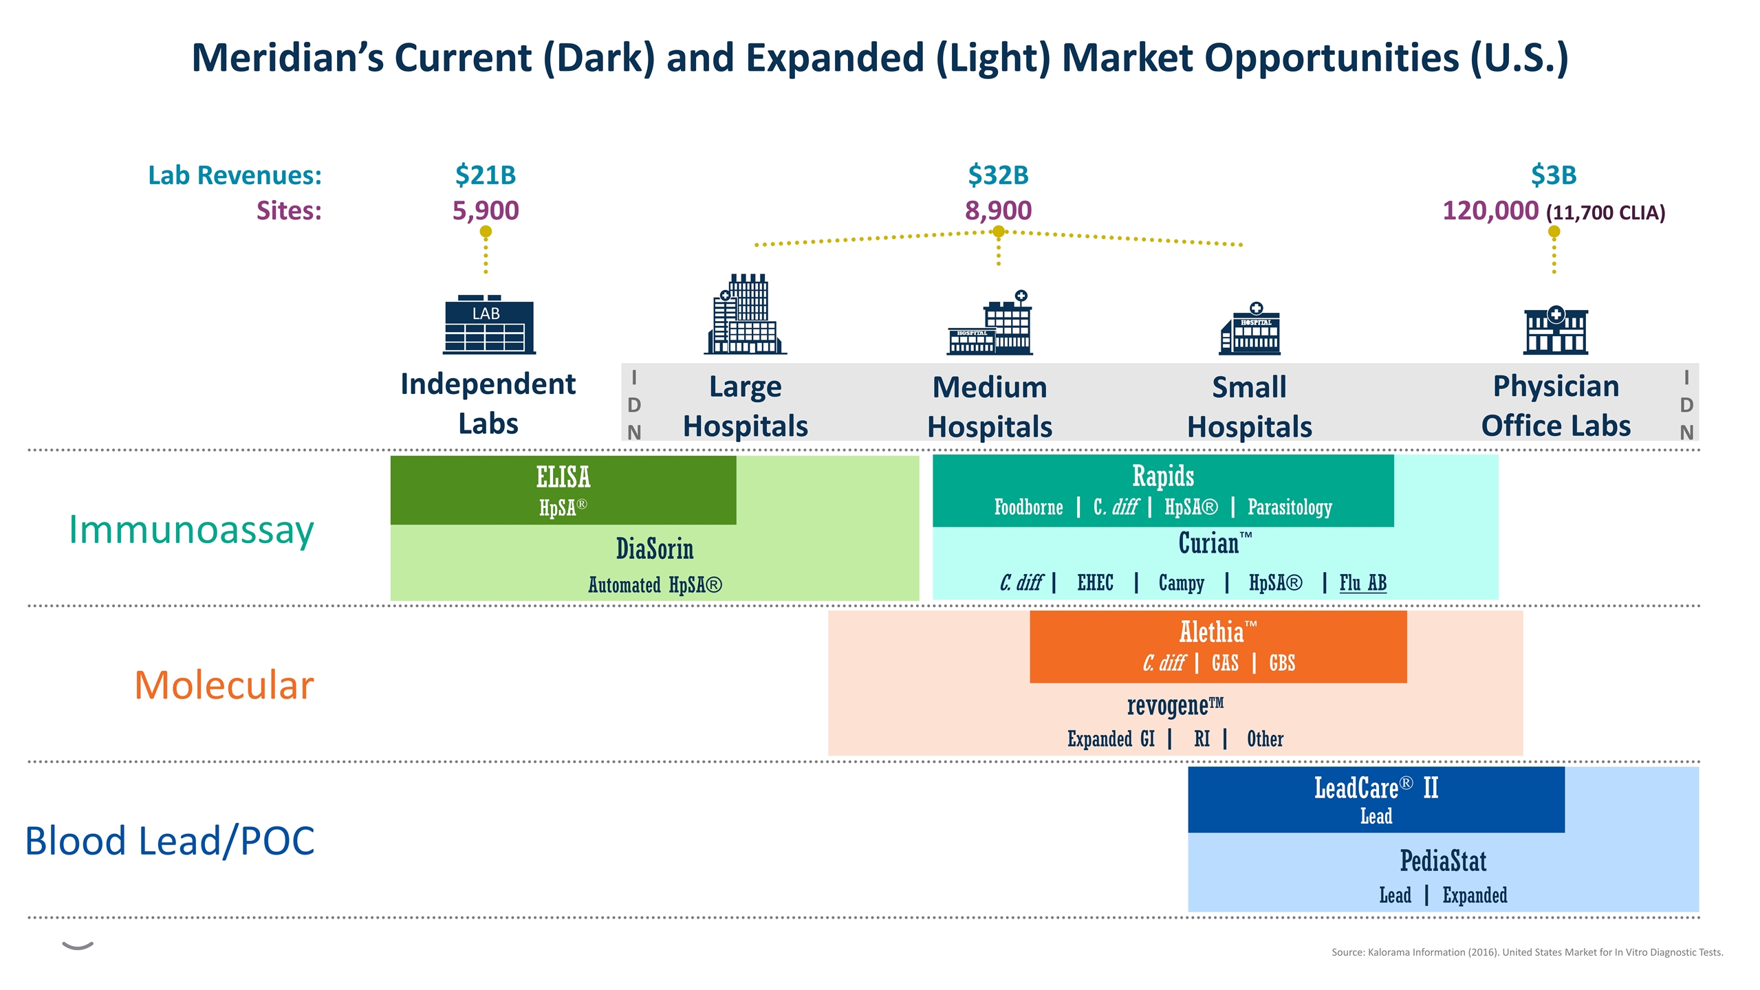Open the underlined Flu AB link
Image resolution: width=1760 pixels, height=990 pixels.
(1362, 583)
